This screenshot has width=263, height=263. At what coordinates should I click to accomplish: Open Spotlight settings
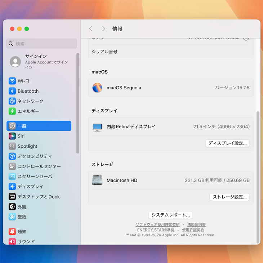point(27,146)
